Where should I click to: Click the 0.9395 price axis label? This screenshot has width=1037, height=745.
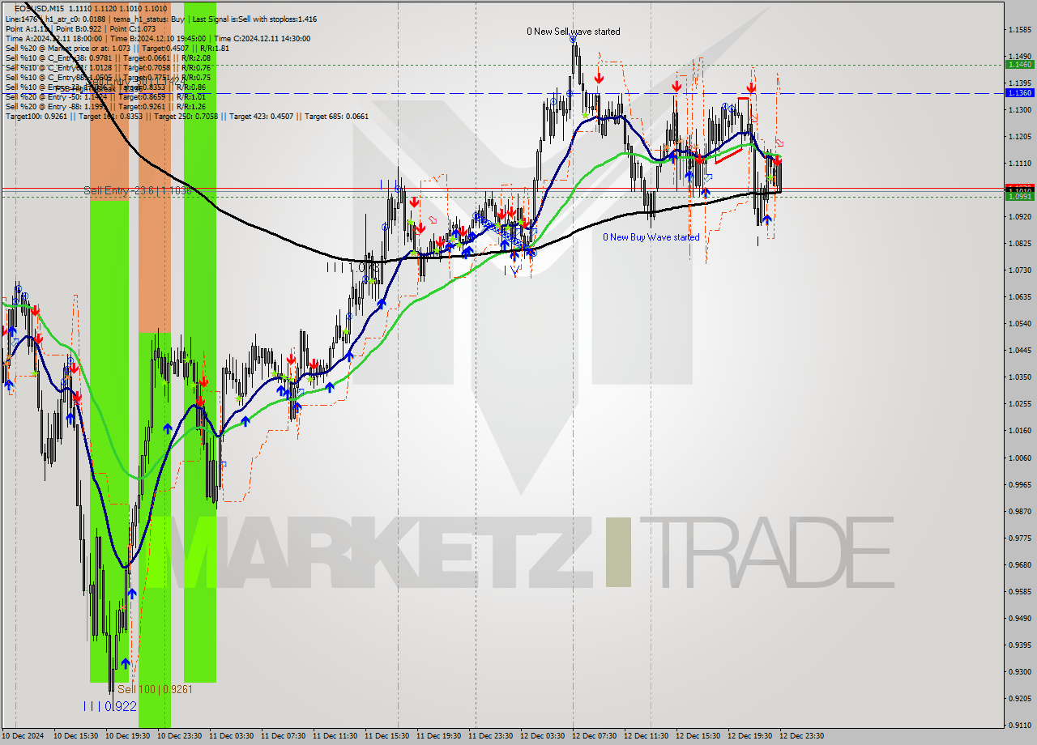(1019, 645)
